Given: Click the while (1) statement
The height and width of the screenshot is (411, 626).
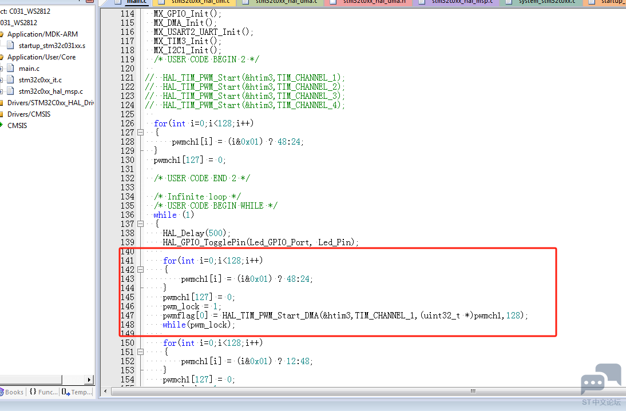Looking at the screenshot, I should pyautogui.click(x=174, y=216).
